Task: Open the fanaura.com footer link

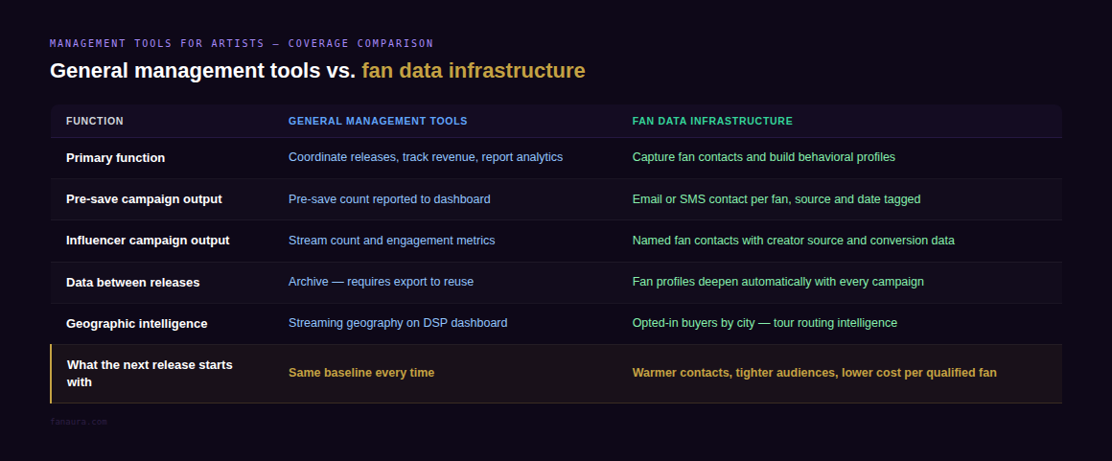Action: coord(78,422)
